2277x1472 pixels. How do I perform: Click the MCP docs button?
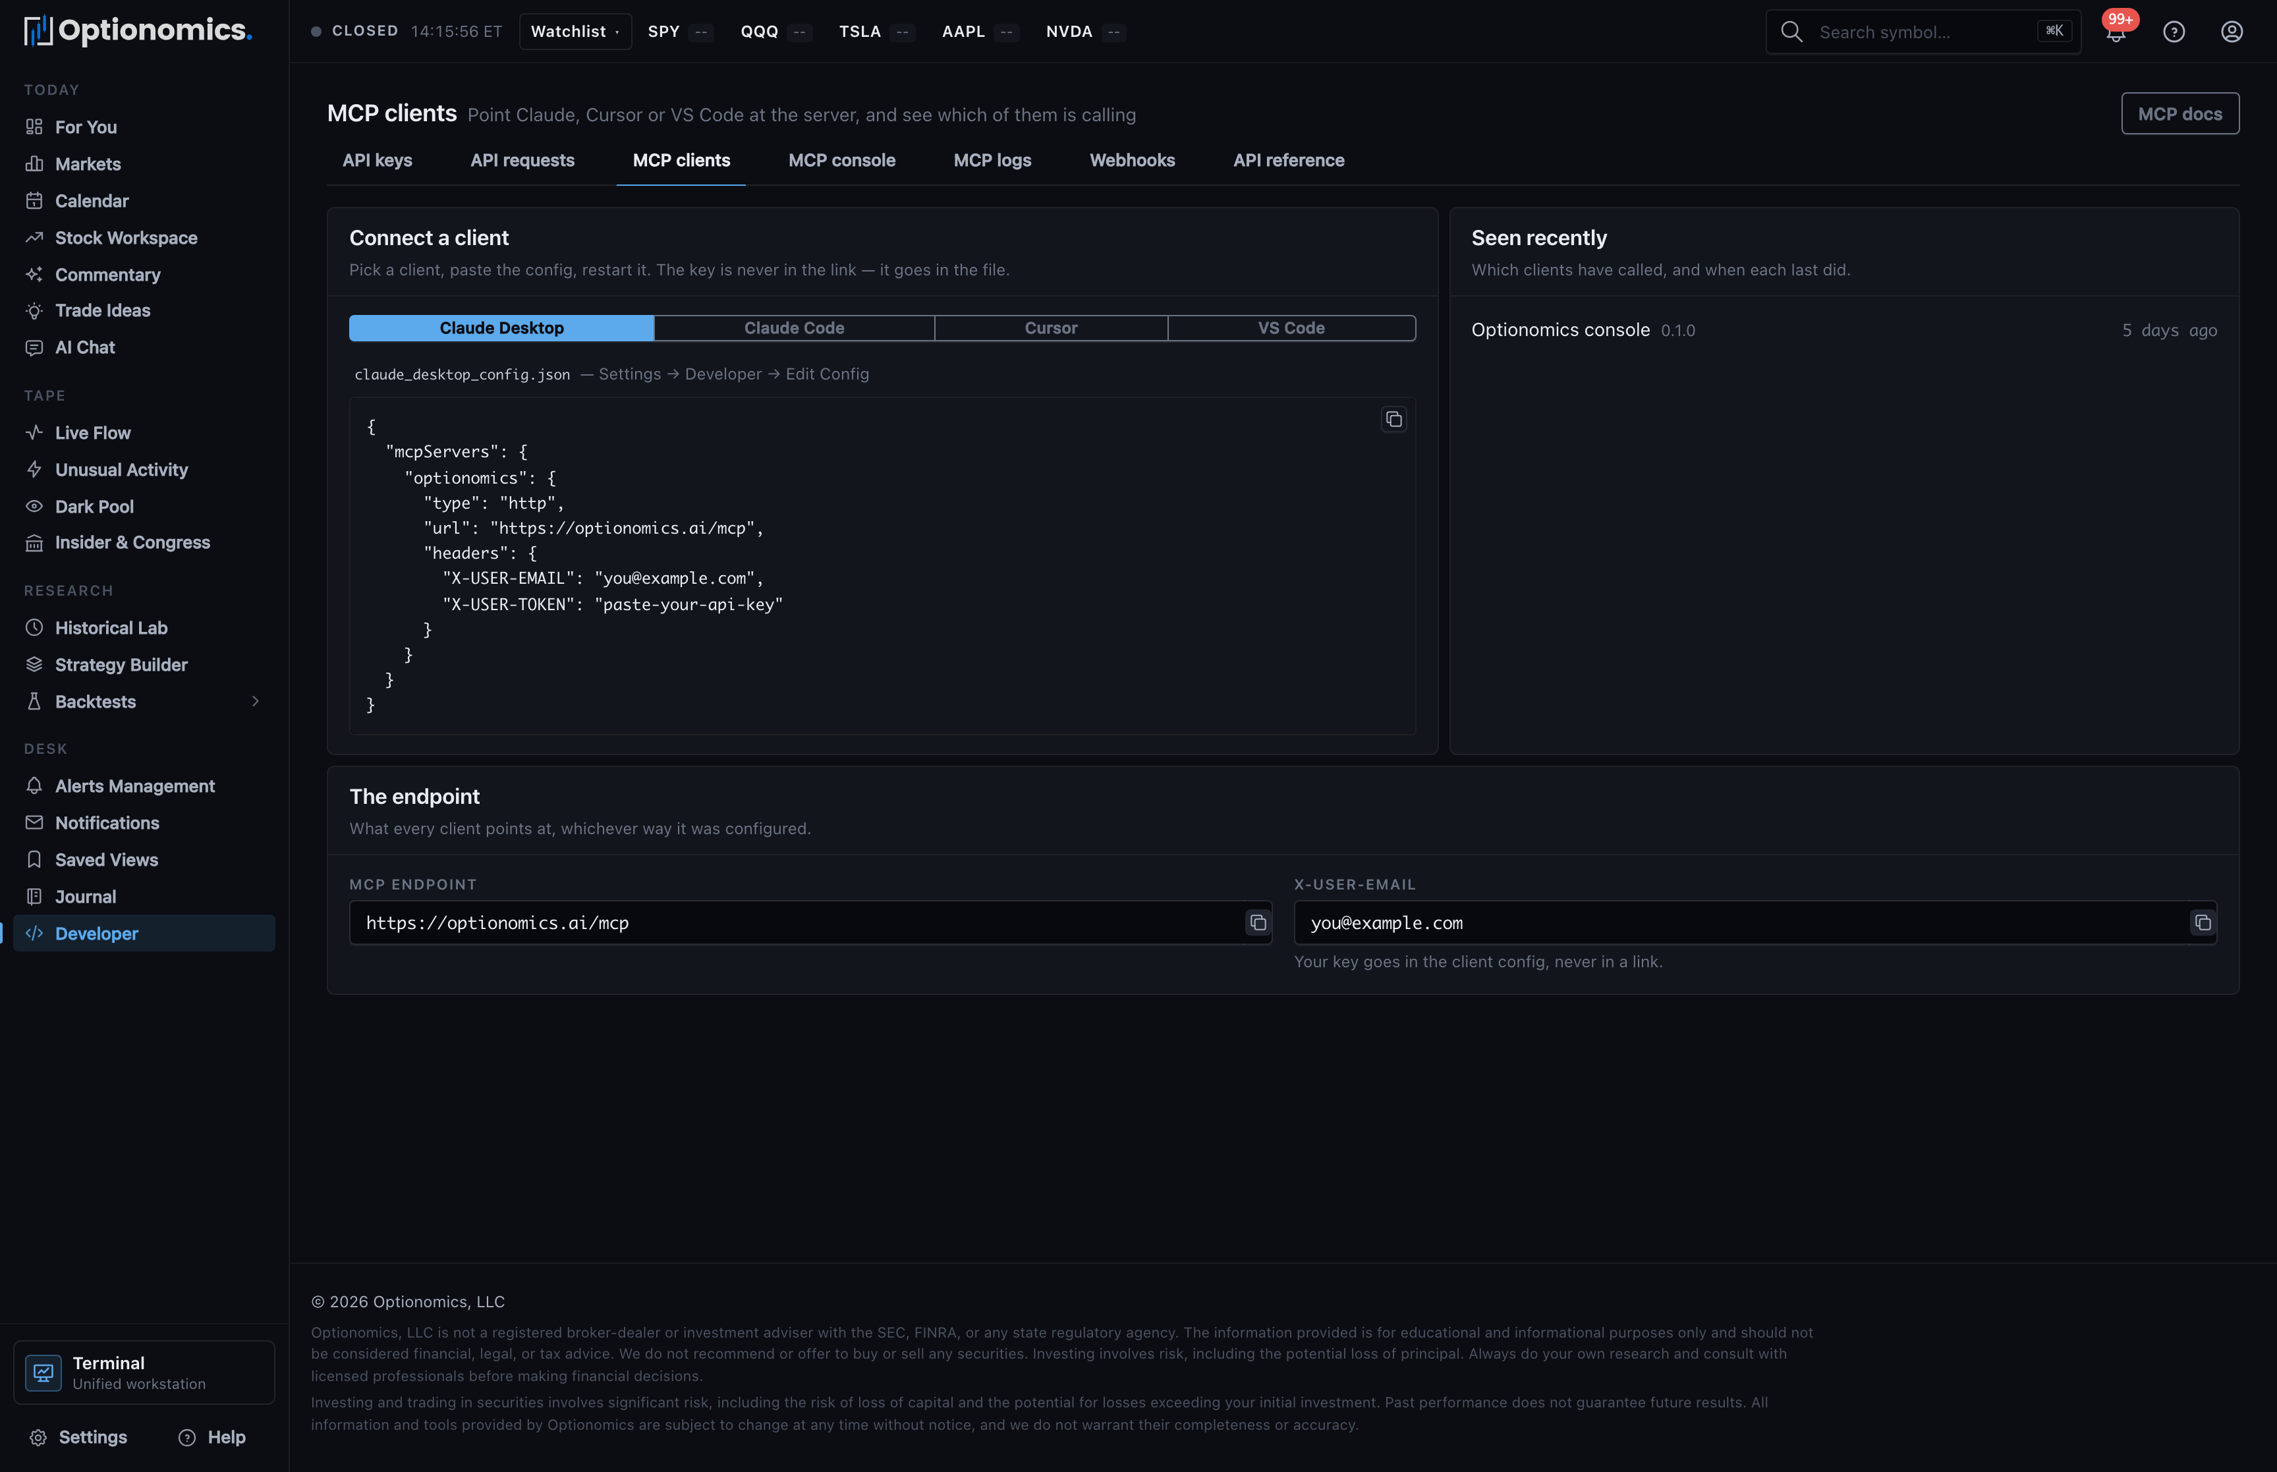tap(2179, 114)
